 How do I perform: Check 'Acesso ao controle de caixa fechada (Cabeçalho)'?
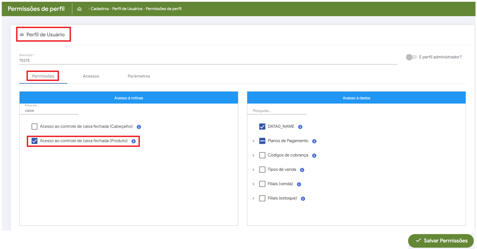(34, 126)
